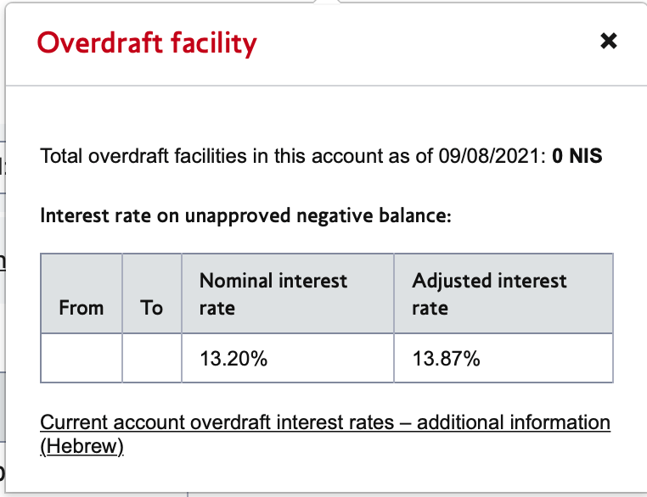The height and width of the screenshot is (497, 647).
Task: Click the "(Hebrew)" text in the link
Action: click(x=82, y=446)
